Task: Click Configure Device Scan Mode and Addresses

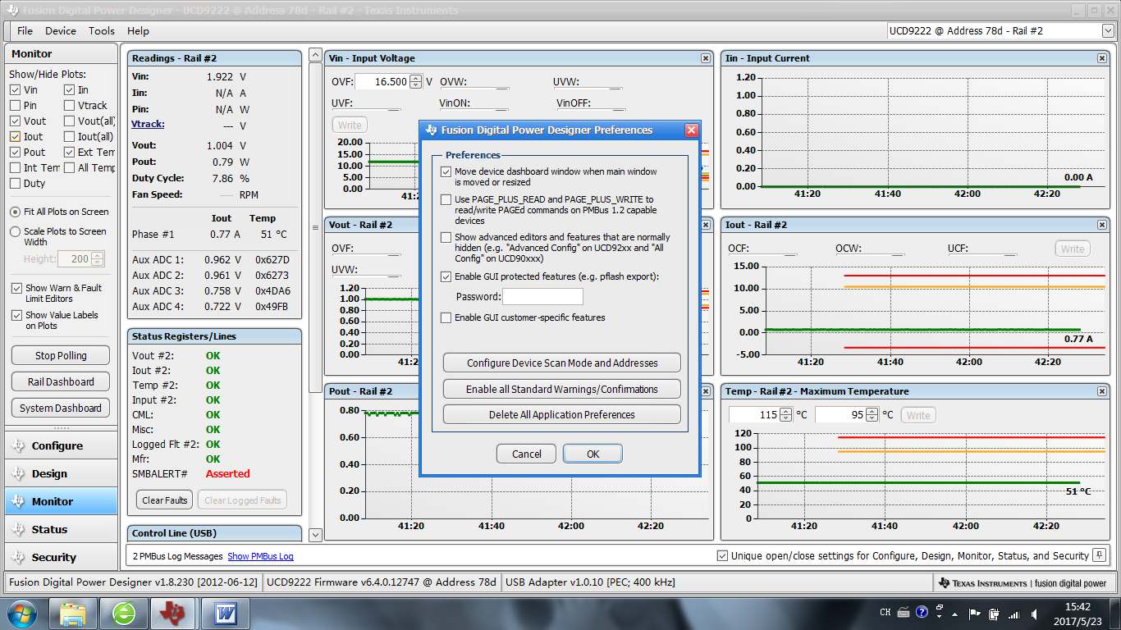Action: 562,363
